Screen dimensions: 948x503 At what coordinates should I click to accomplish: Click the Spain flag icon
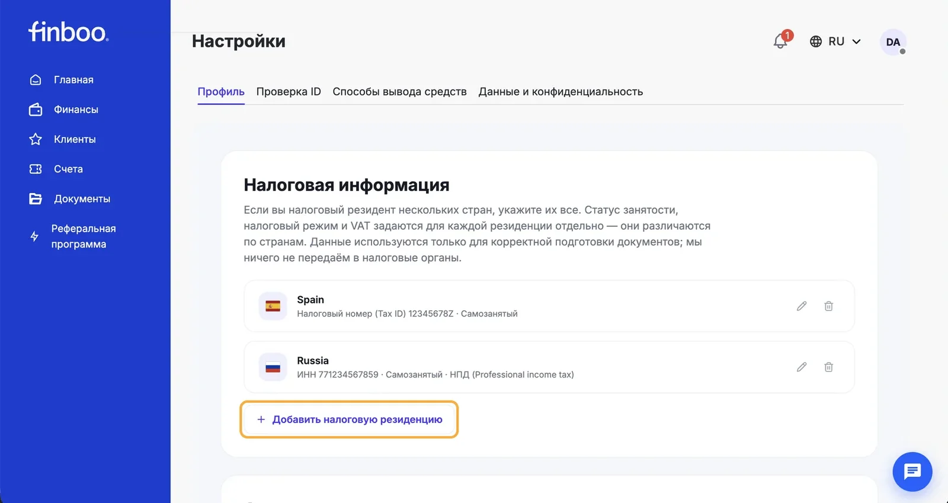pos(273,306)
